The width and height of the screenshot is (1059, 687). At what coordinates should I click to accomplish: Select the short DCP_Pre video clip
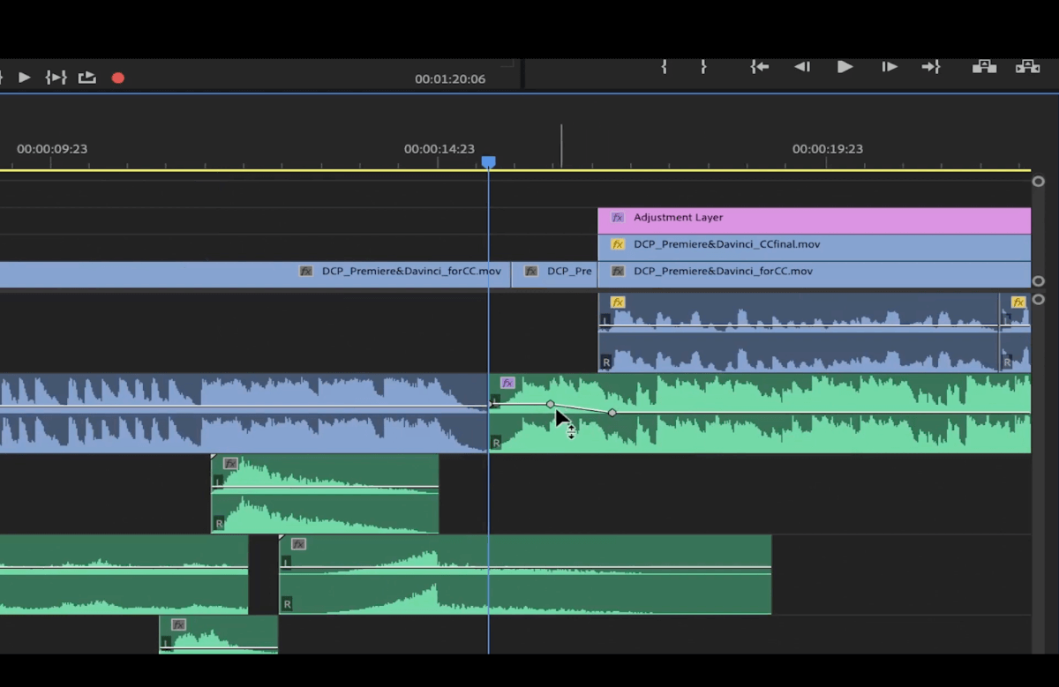[554, 274]
